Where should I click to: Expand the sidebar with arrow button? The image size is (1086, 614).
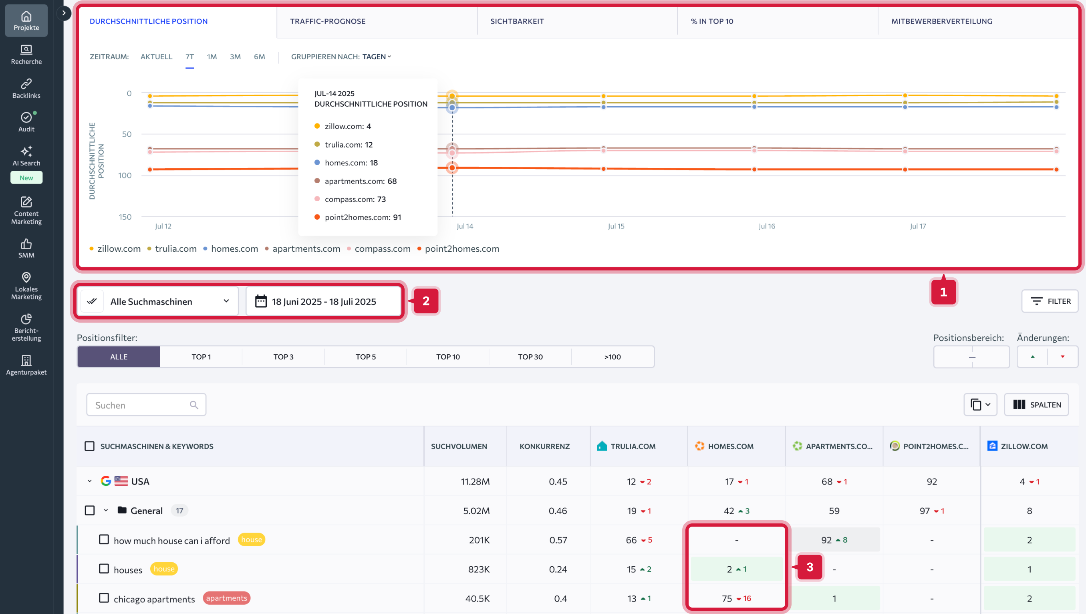click(x=64, y=13)
